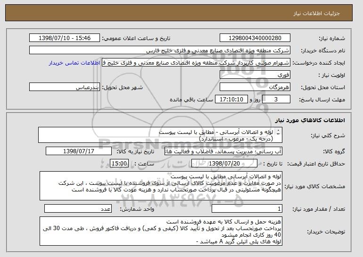Click the buyer notes text area

pyautogui.click(x=161, y=231)
